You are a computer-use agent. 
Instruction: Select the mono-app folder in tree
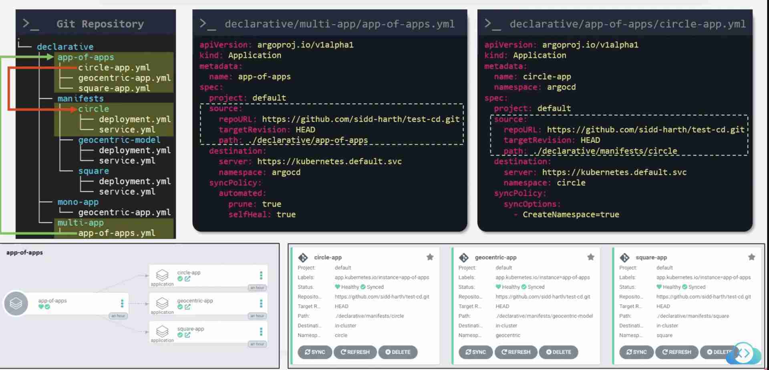pos(78,202)
